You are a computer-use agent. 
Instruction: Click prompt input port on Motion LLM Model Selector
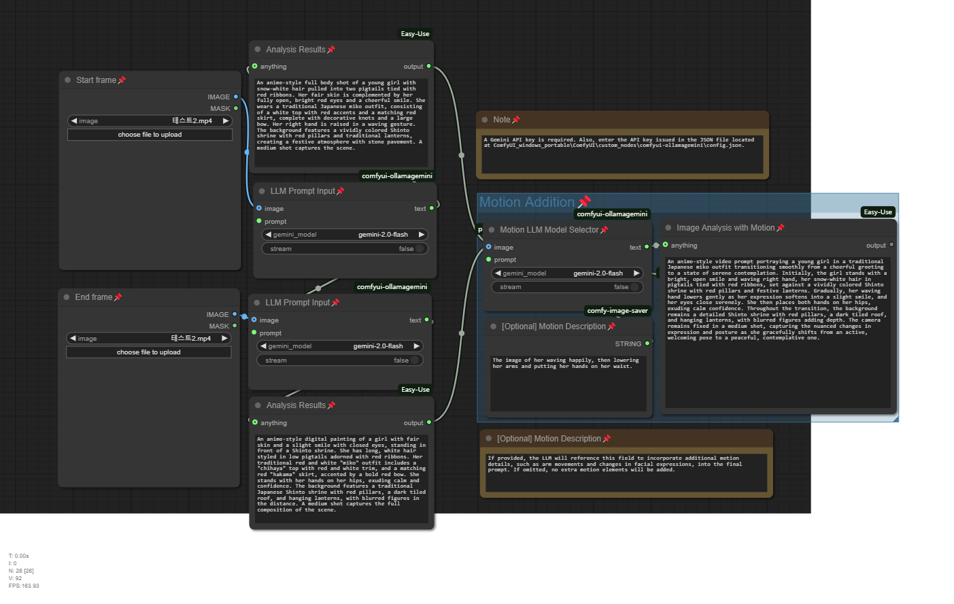pyautogui.click(x=488, y=259)
